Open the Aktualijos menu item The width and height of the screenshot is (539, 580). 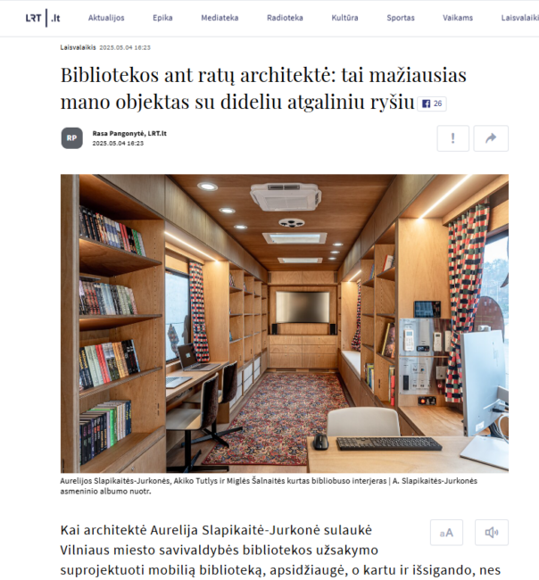106,18
